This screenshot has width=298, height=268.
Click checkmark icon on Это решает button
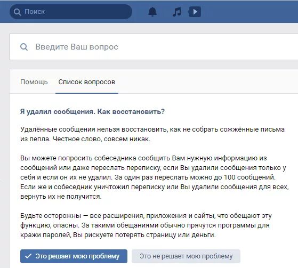pyautogui.click(x=28, y=256)
